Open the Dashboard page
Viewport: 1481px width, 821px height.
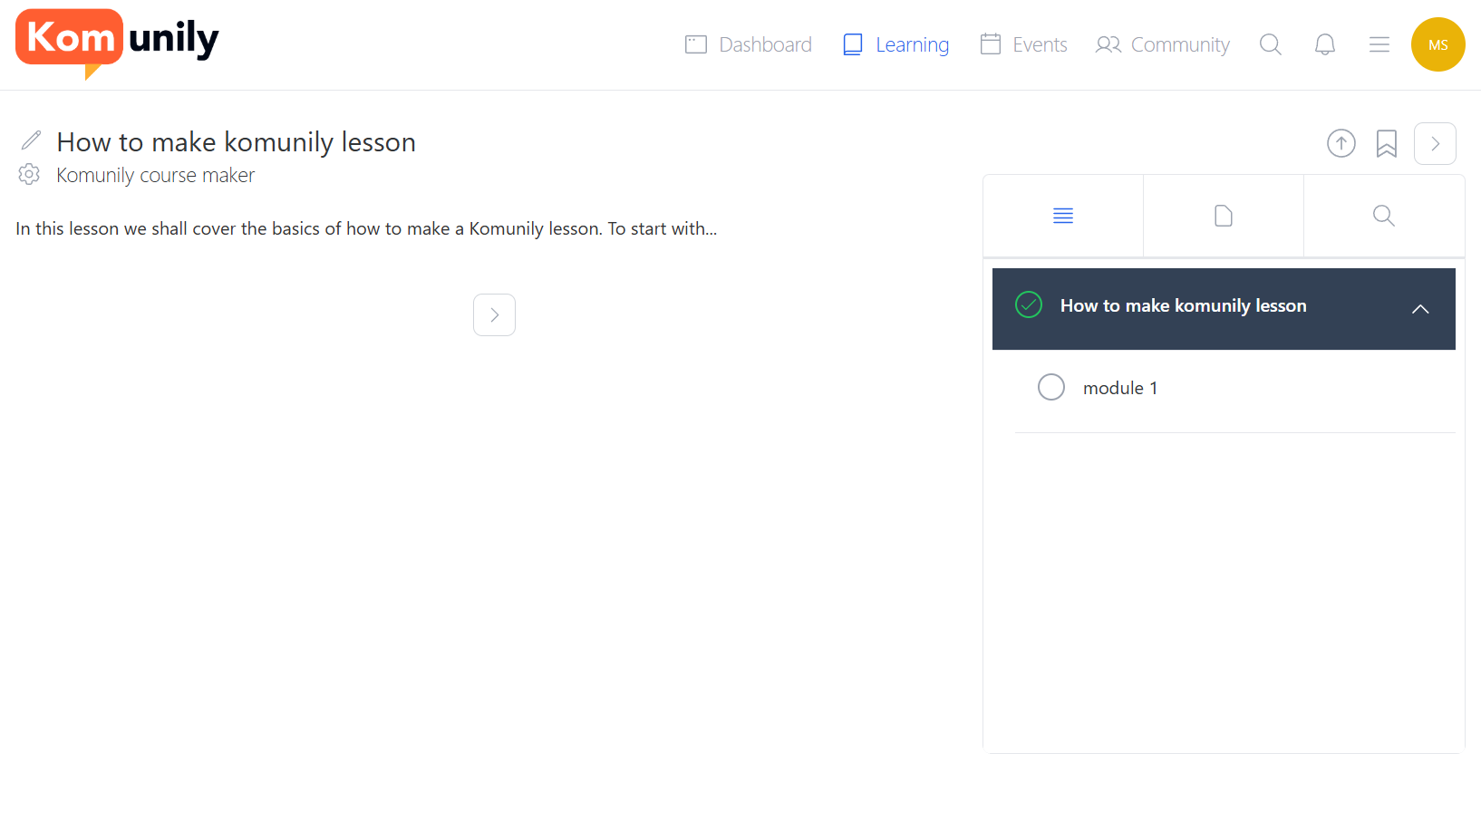(x=749, y=44)
